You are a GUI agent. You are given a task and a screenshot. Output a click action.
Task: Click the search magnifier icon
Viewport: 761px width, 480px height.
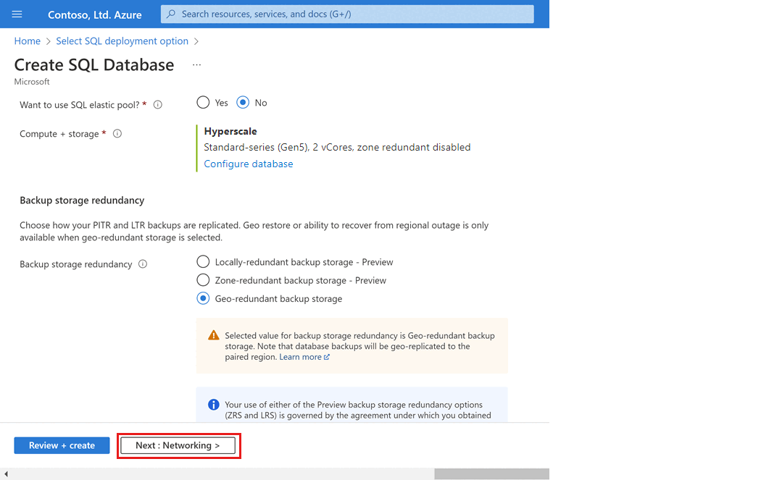pyautogui.click(x=171, y=14)
